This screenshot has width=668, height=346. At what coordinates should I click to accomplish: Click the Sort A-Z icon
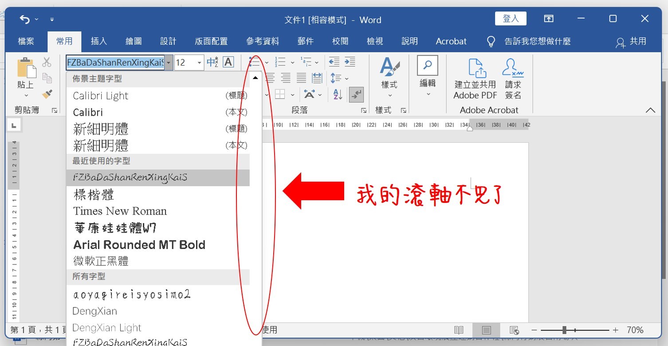[x=338, y=94]
